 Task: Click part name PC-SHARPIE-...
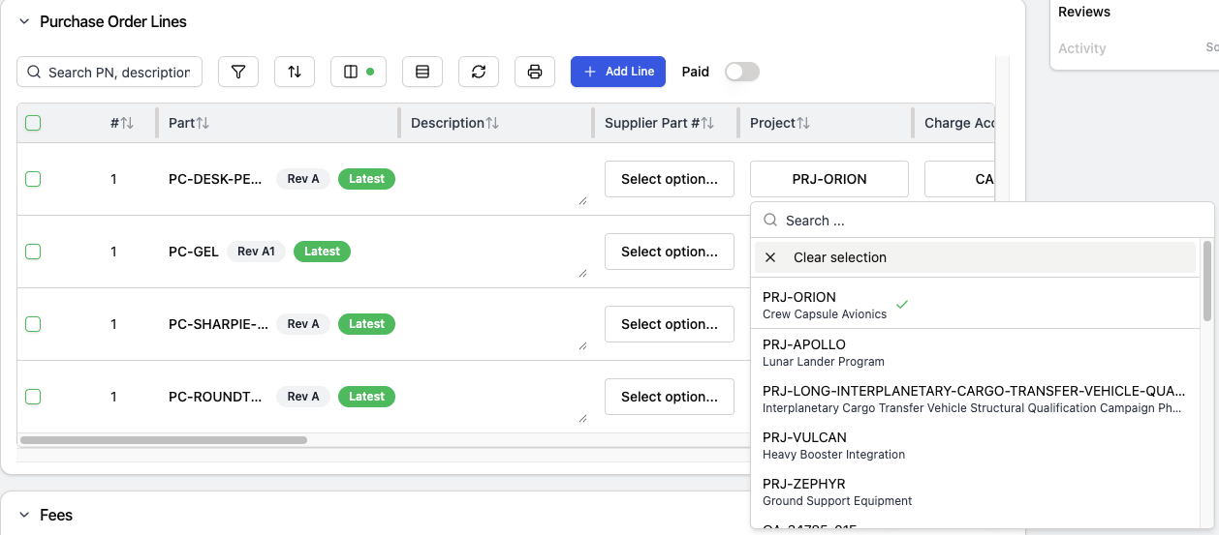218,324
